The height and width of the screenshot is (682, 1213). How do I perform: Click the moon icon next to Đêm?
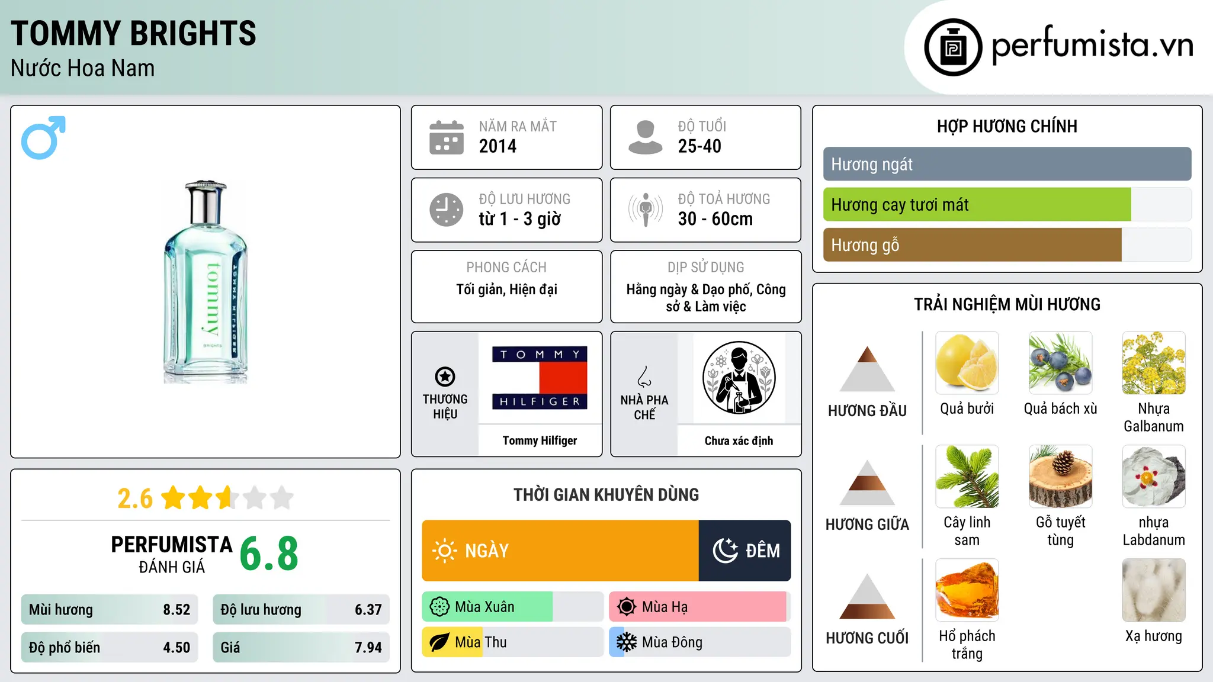tap(726, 551)
